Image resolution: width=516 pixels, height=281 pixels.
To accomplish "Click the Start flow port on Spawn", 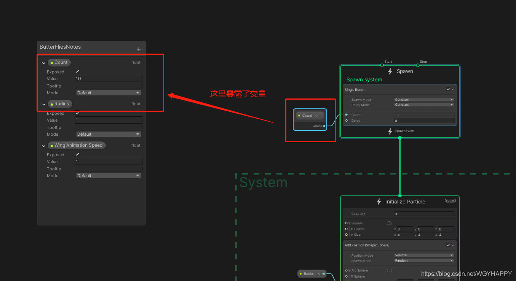I will [x=382, y=65].
